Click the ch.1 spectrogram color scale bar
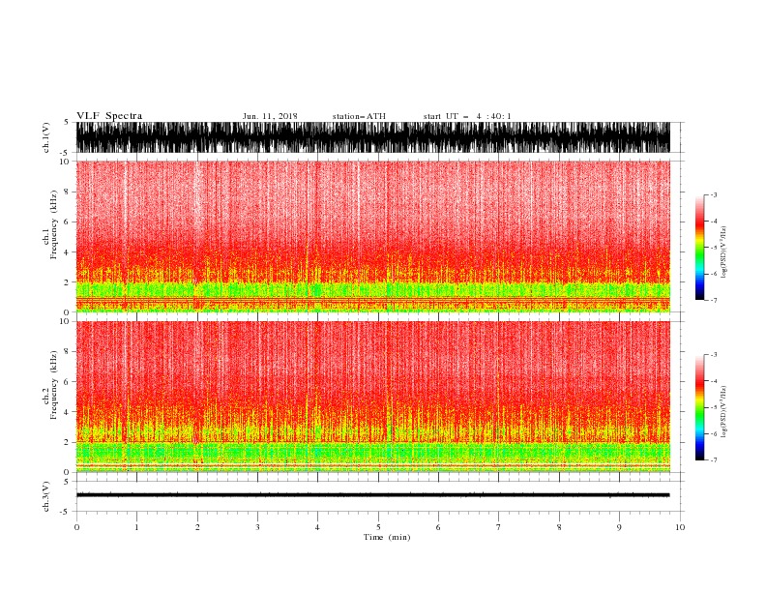The image size is (766, 592). coord(699,248)
